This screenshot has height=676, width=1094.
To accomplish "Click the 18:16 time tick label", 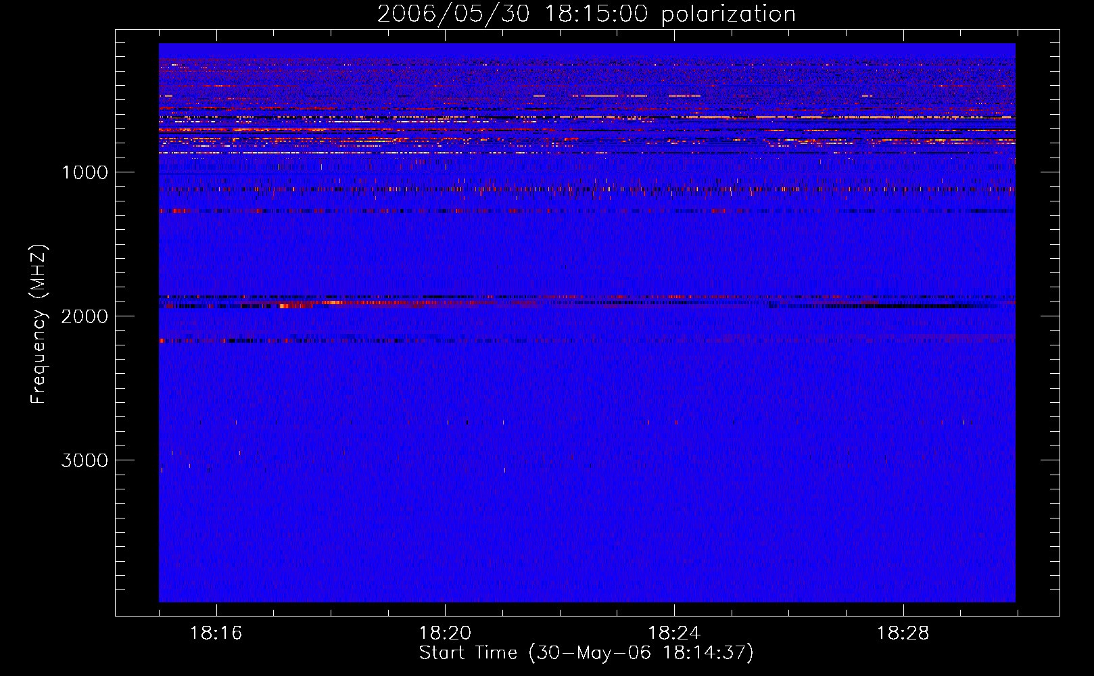I will 216,633.
